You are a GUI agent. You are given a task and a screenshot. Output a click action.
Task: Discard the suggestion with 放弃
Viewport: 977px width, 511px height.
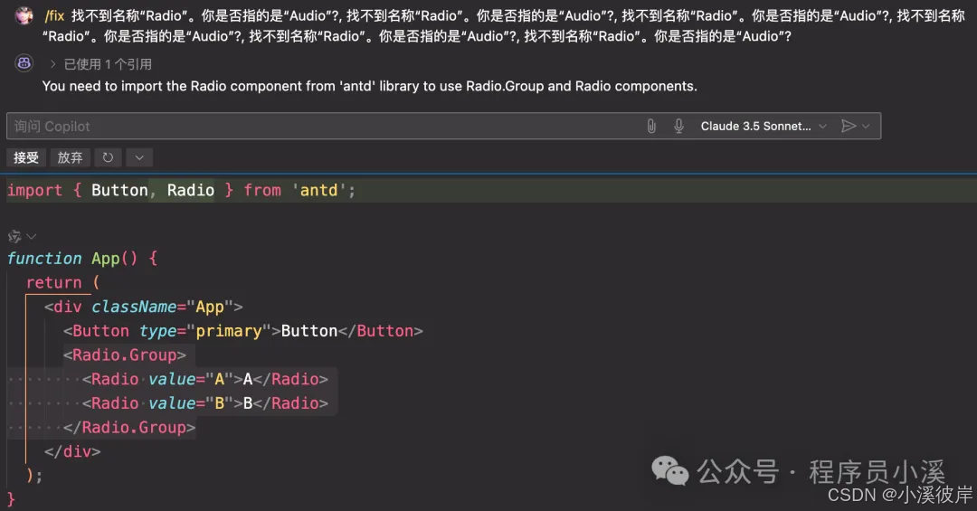(x=70, y=157)
